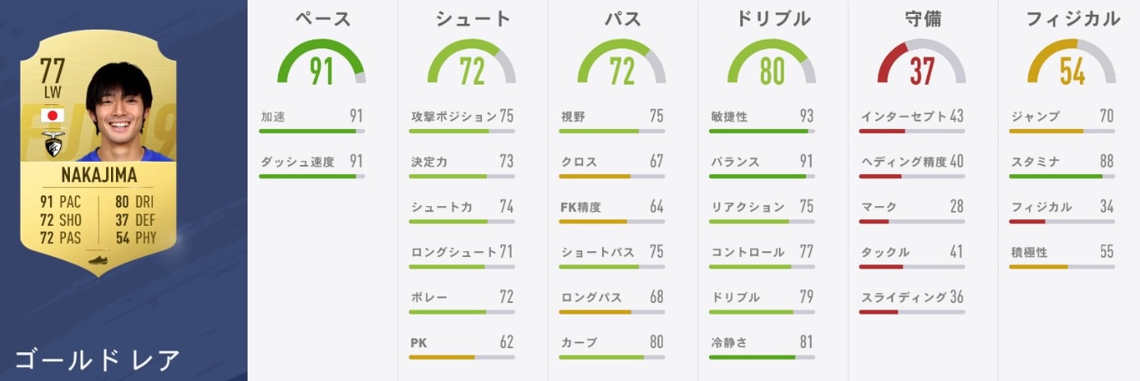Image resolution: width=1140 pixels, height=381 pixels.
Task: Click the FK精度 stat label
Action: coord(581,207)
